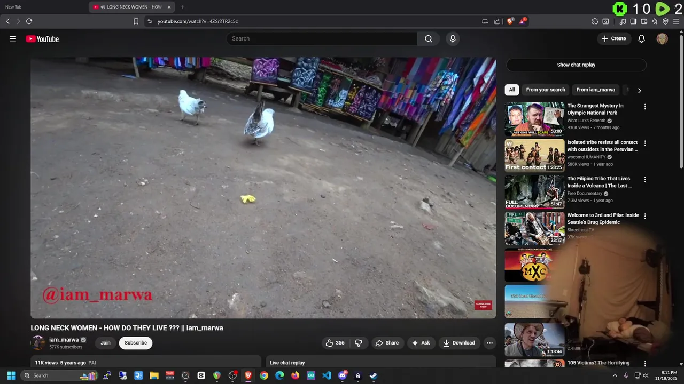Open the Create menu
The image size is (684, 384).
(613, 38)
